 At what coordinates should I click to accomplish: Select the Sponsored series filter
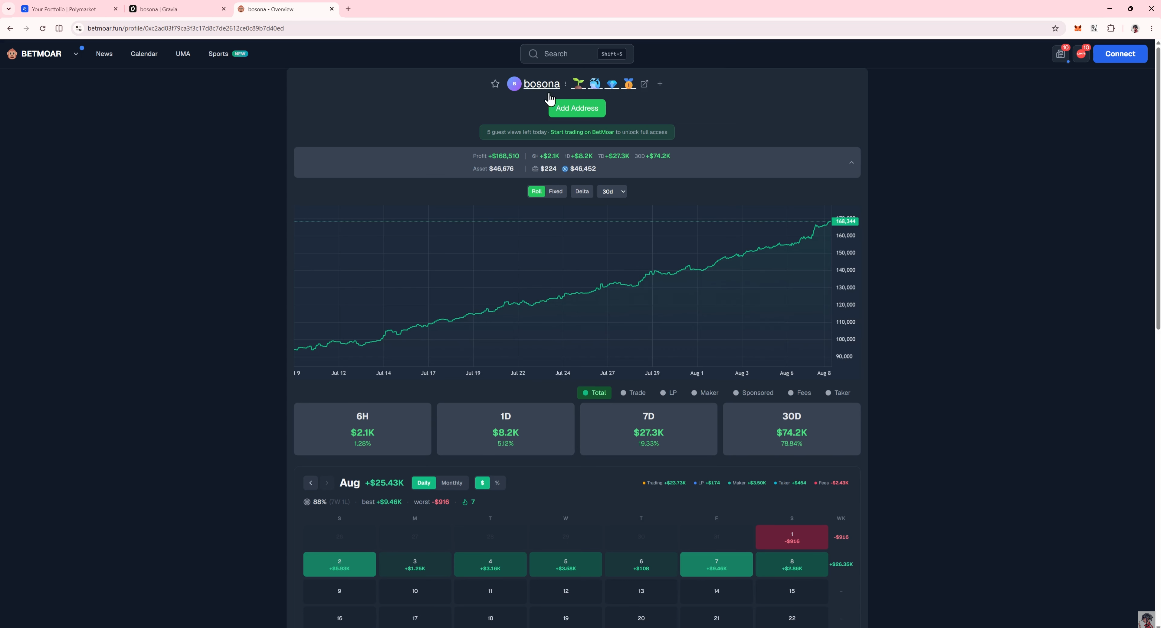point(753,393)
